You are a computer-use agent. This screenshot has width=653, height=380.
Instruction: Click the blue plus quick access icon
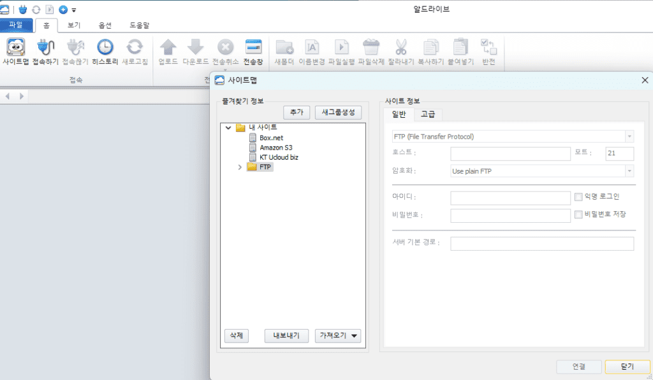coord(63,10)
